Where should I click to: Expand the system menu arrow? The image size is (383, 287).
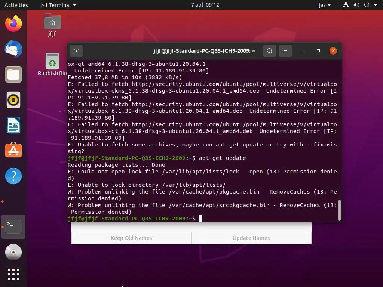click(376, 5)
